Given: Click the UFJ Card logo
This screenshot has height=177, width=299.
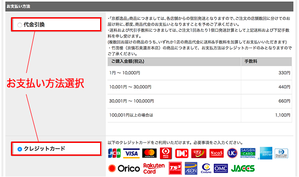Looking at the screenshot, I should pyautogui.click(x=198, y=153).
